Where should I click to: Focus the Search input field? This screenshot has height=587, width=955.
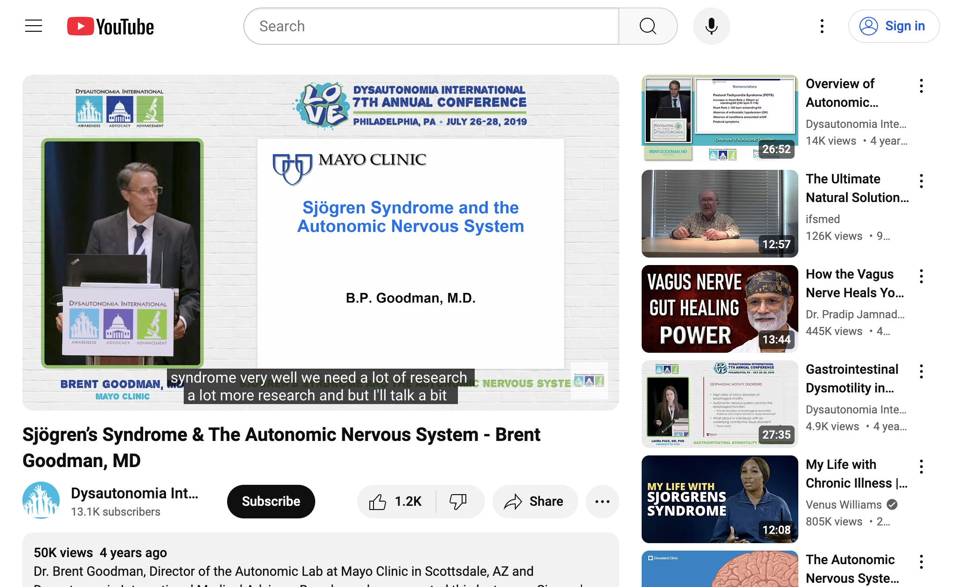pos(432,26)
